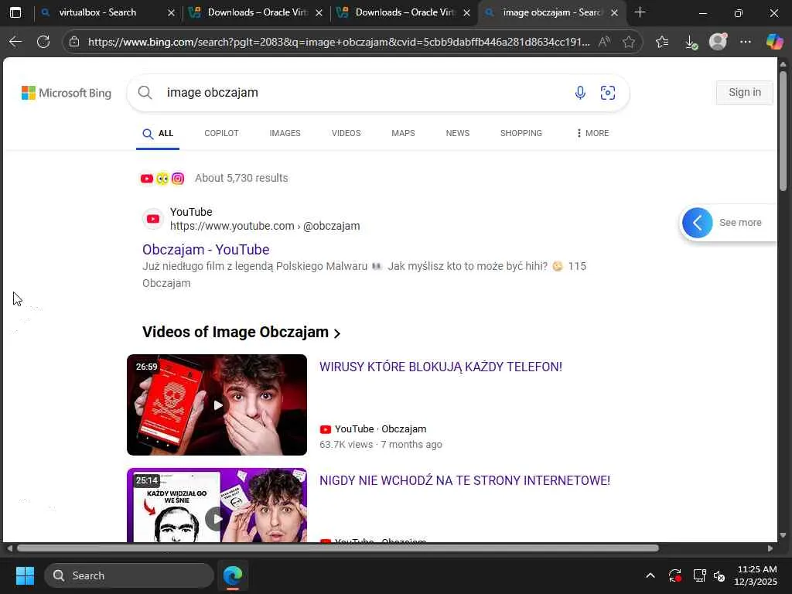Play the 25:14 video thumbnail
Image resolution: width=792 pixels, height=594 pixels.
point(217,505)
